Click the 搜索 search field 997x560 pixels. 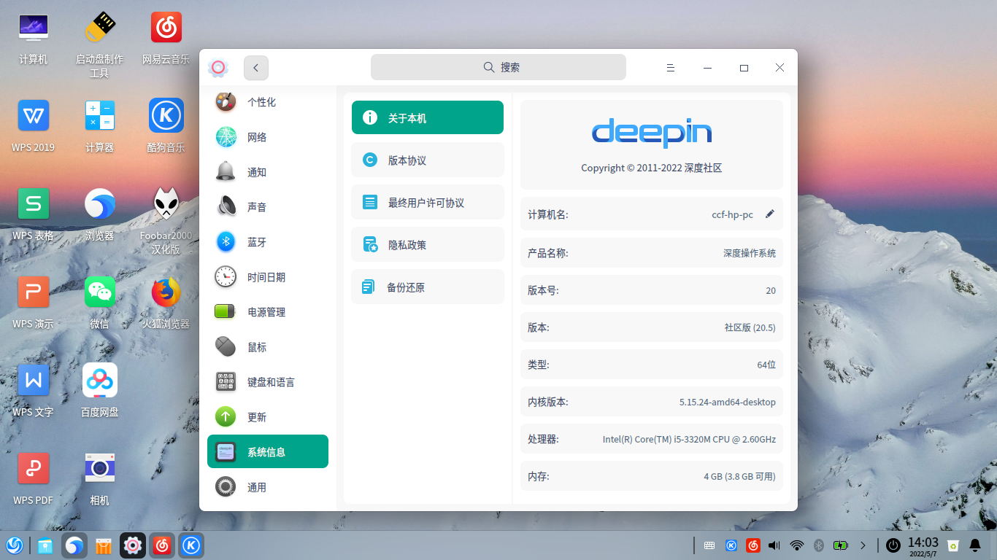click(x=498, y=66)
